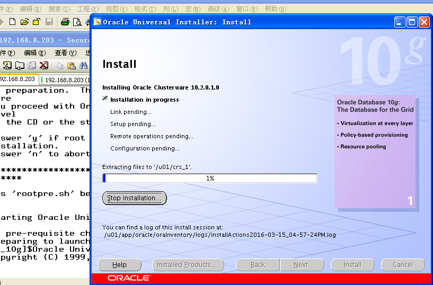Click the Print Preview magnifier page icon
Image resolution: width=433 pixels, height=285 pixels.
[x=77, y=22]
